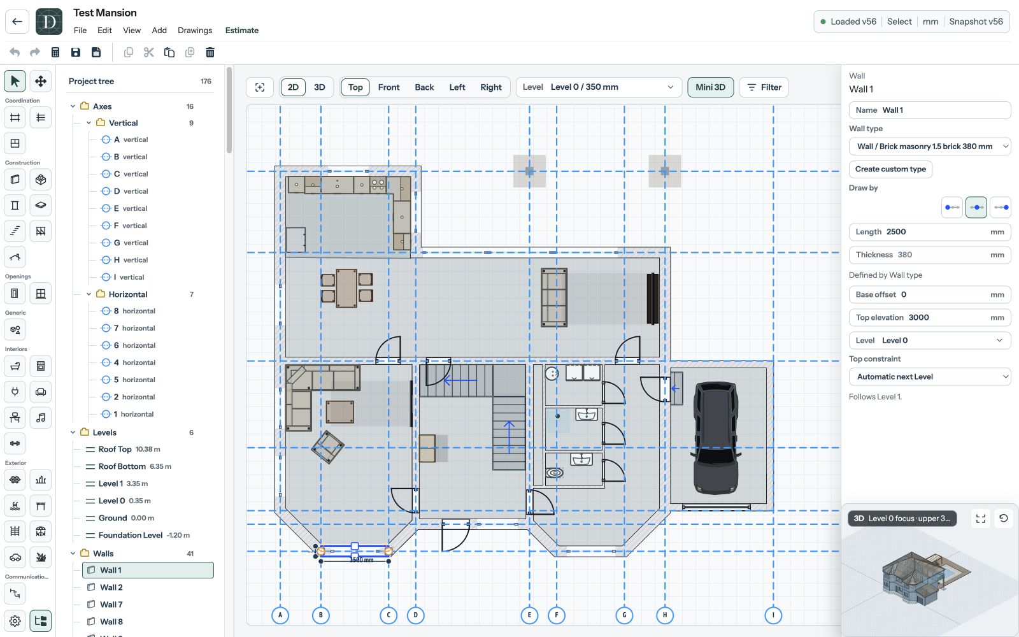Open the Level dropdown in wall properties
Viewport: 1019px width, 637px height.
tap(930, 340)
